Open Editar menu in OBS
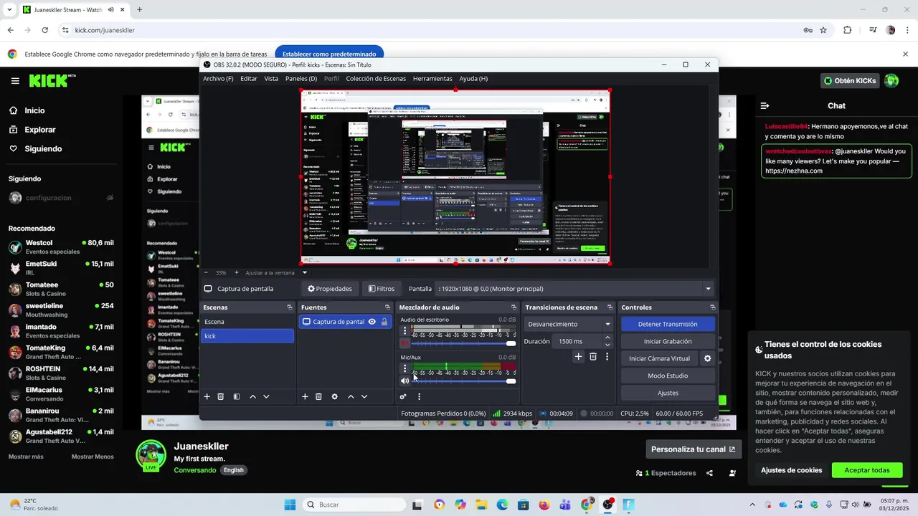This screenshot has width=918, height=516. [x=249, y=79]
